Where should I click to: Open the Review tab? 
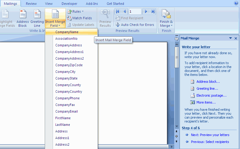pos(31,4)
